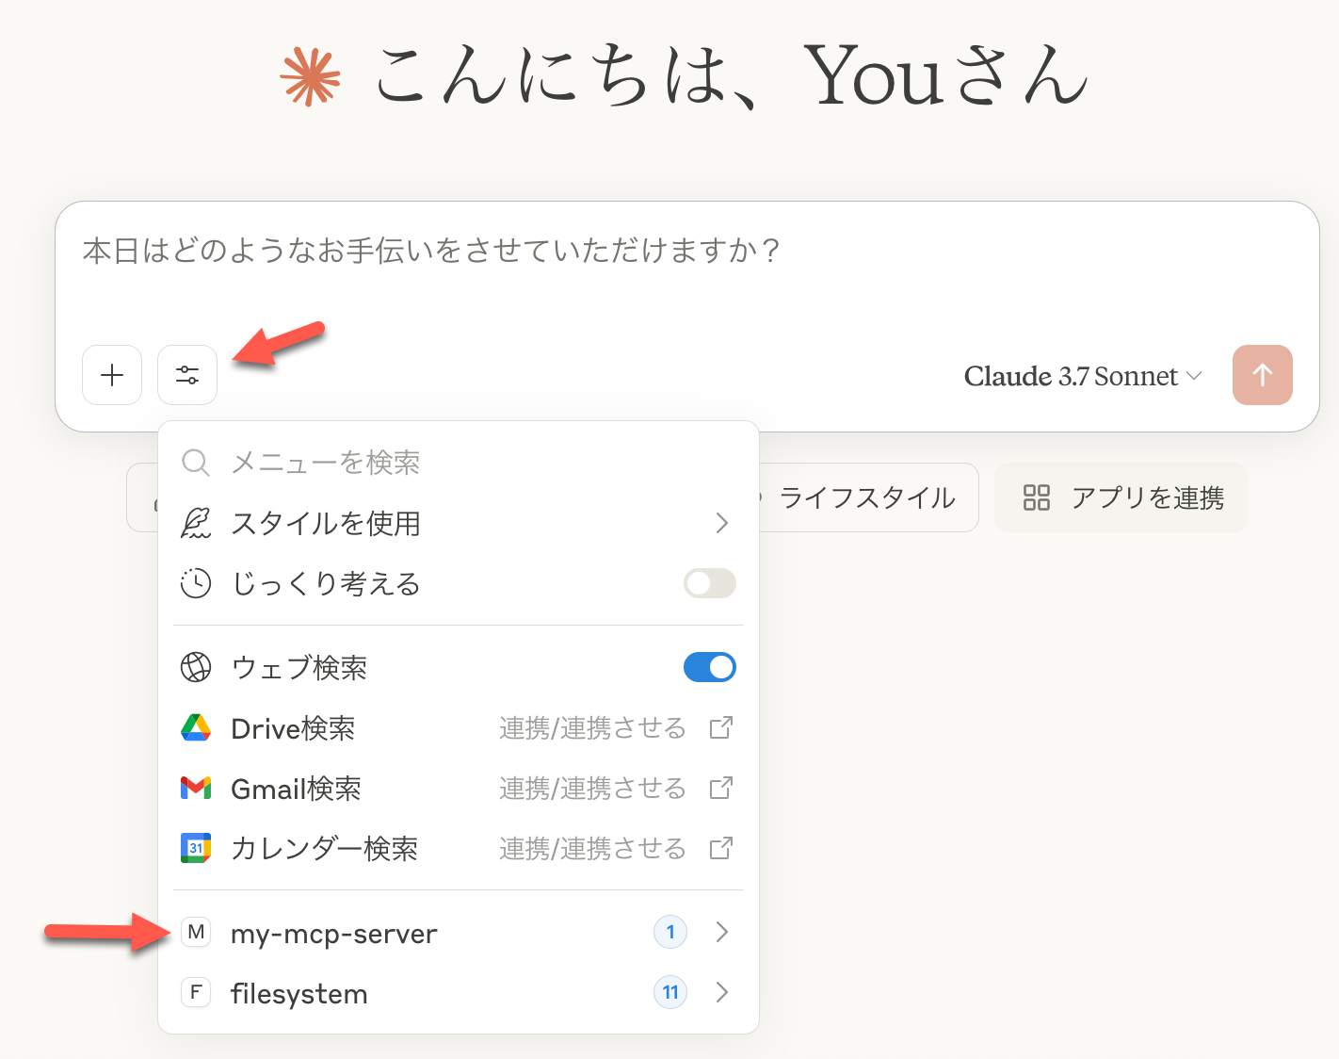Click the カレンダー検索 external link icon
Image resolution: width=1339 pixels, height=1059 pixels.
[x=721, y=848]
